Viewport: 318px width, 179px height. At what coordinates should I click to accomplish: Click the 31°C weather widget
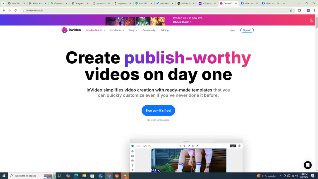pyautogui.click(x=266, y=176)
